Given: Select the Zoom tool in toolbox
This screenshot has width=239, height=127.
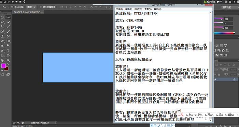Looking at the screenshot, I should tap(8, 60).
